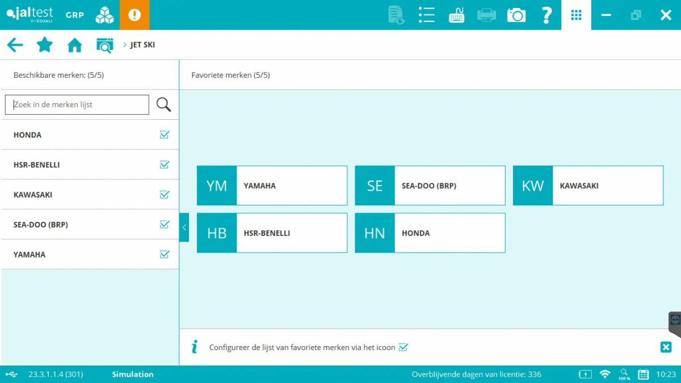681x383 pixels.
Task: Open the calendar icon in the status bar
Action: pos(644,374)
